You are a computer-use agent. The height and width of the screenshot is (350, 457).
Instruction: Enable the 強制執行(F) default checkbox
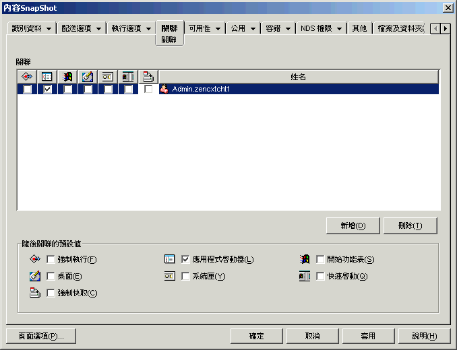point(51,259)
